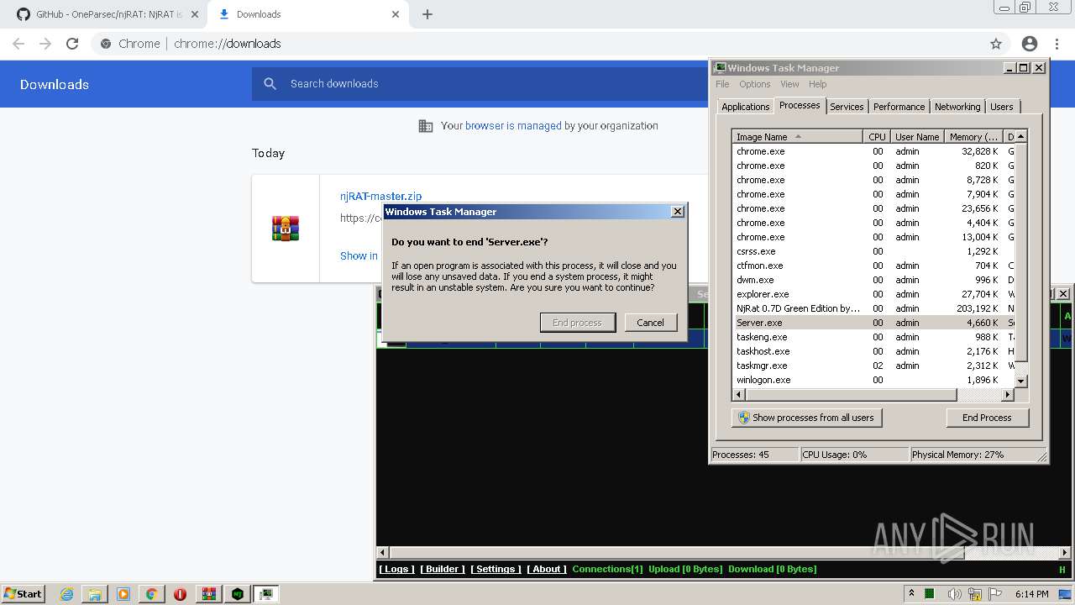Open the NjRat Settings link
Screen dimensions: 1075x605
[x=496, y=569]
